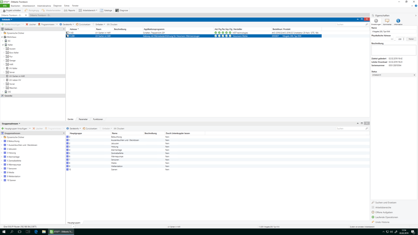Collapse the Wohnhaus tree node
This screenshot has height=235, width=418.
pos(2,37)
